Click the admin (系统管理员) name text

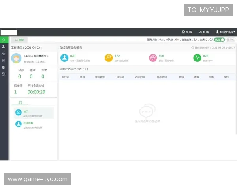[36, 56]
